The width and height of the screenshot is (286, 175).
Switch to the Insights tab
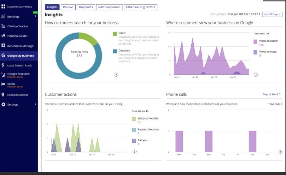pos(52,7)
